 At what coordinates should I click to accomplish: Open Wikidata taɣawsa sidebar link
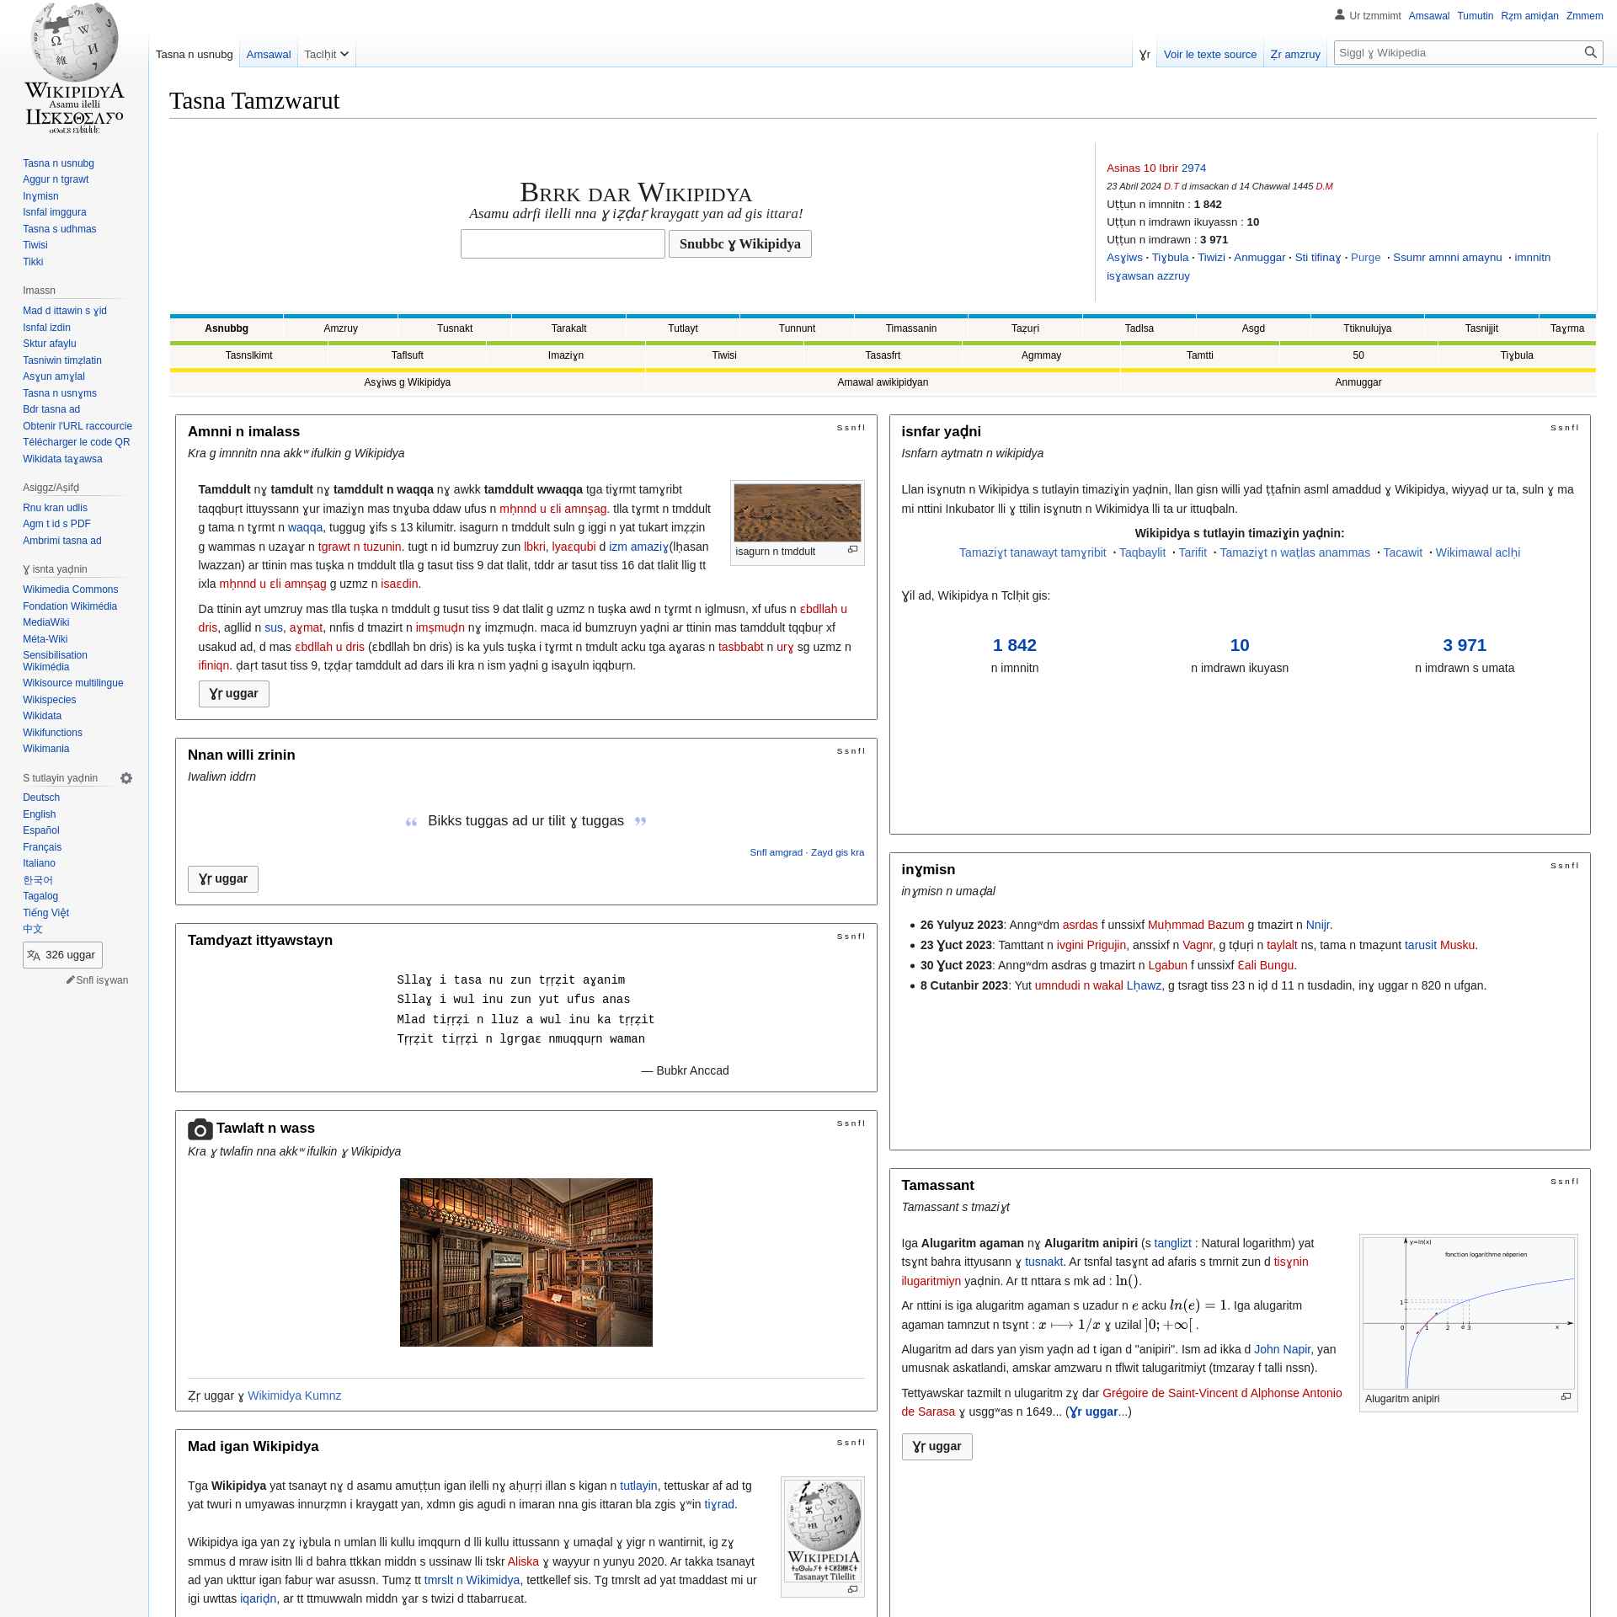tap(62, 459)
